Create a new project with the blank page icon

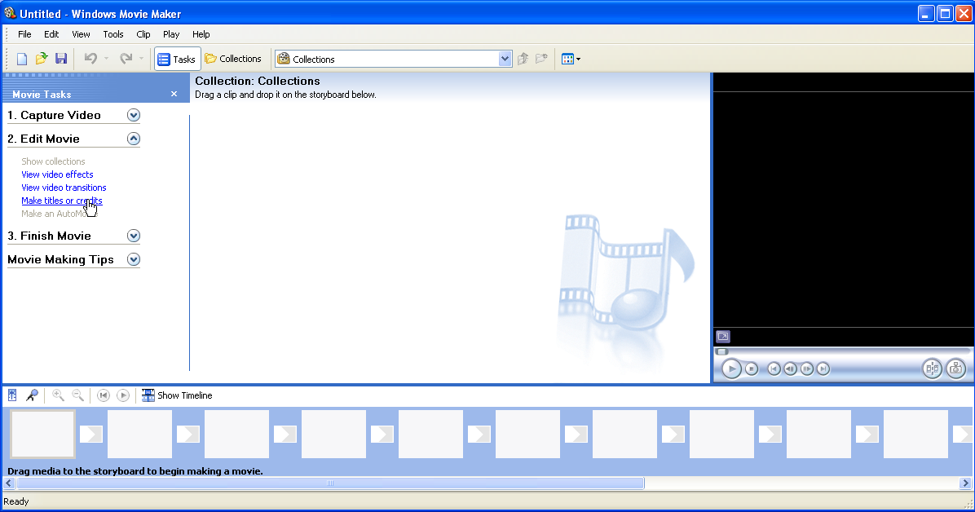[22, 59]
